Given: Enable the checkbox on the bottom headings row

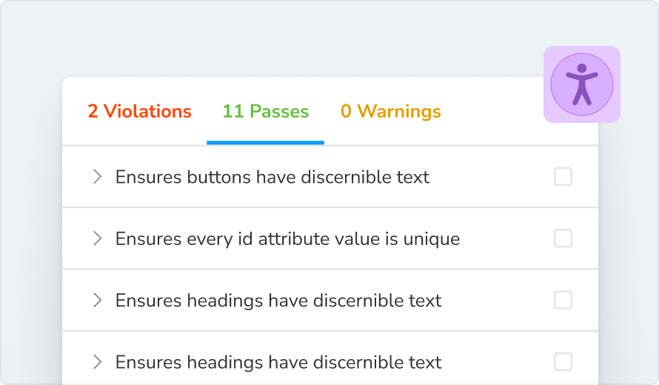Looking at the screenshot, I should pos(563,361).
